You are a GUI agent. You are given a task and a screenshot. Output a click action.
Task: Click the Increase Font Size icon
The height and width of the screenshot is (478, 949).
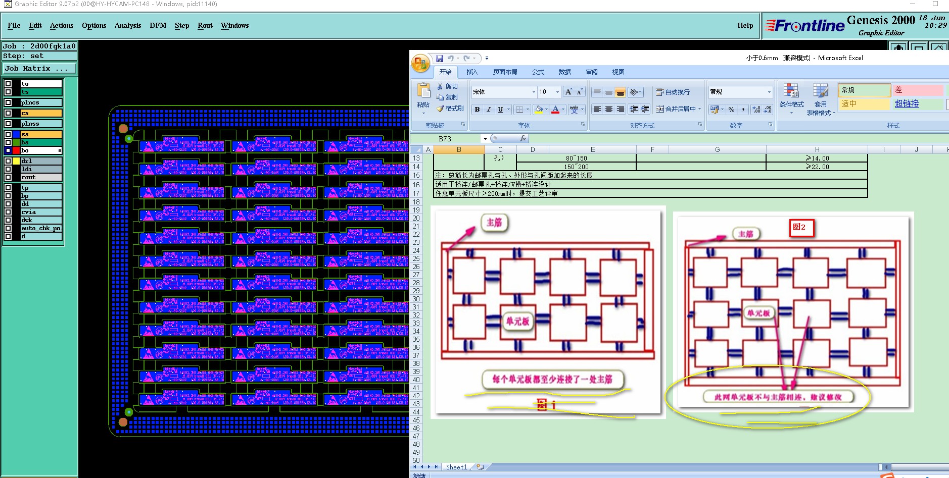(568, 92)
